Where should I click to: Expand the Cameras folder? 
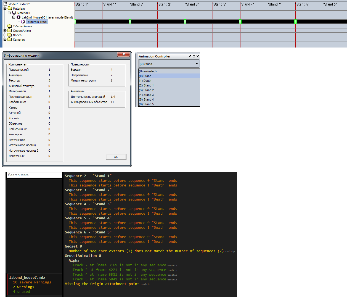5,40
